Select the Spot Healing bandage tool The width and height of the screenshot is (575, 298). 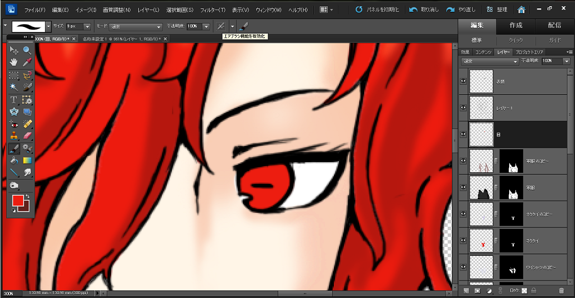(27, 124)
